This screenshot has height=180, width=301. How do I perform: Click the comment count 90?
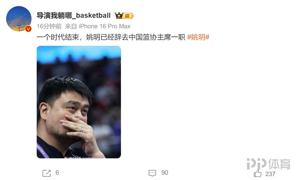click(x=165, y=173)
